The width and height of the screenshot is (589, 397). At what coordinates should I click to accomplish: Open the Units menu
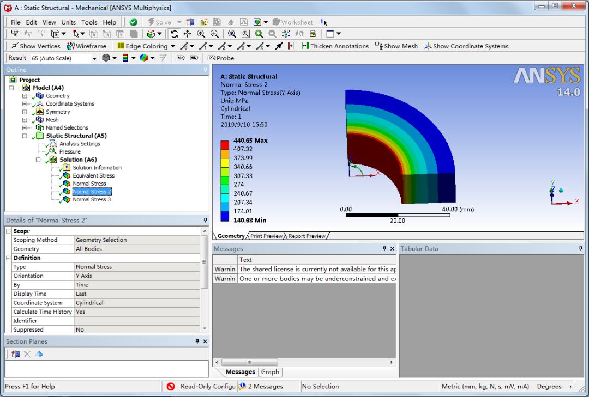coord(68,22)
